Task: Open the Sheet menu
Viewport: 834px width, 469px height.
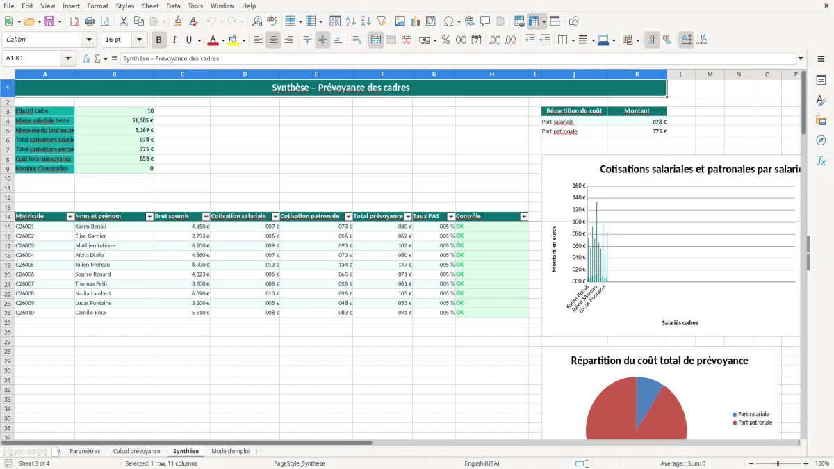Action: pyautogui.click(x=150, y=6)
